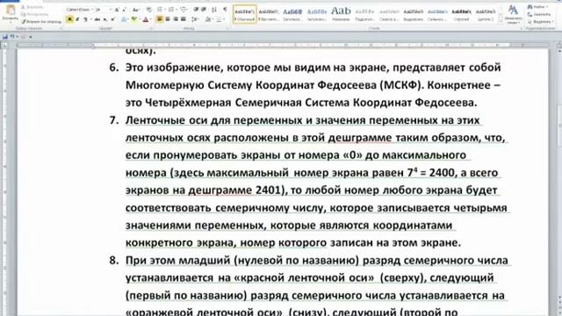Click the Replace (Заменить) button
This screenshot has width=562, height=316.
[x=539, y=14]
